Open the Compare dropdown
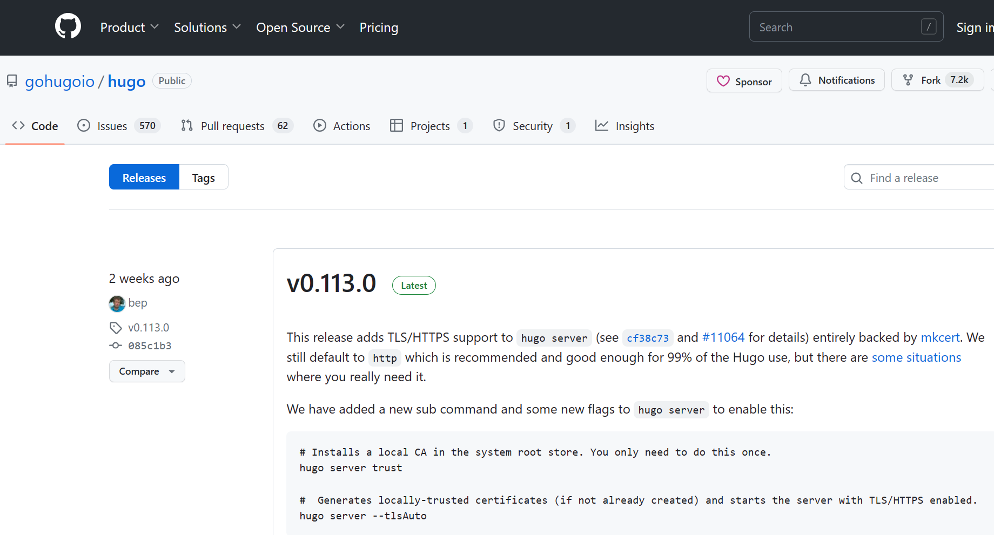This screenshot has height=535, width=994. (147, 371)
